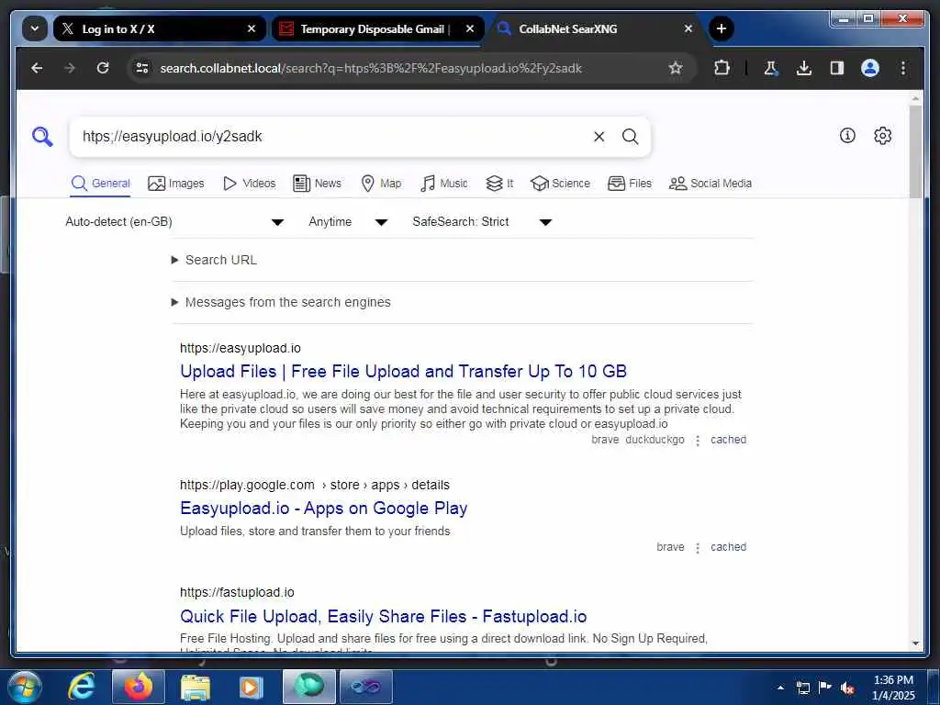Open the Anytime time range dropdown
Image resolution: width=940 pixels, height=705 pixels.
(348, 222)
